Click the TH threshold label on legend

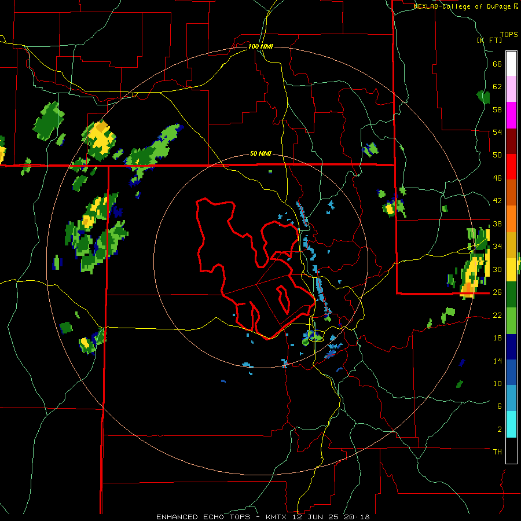[497, 452]
